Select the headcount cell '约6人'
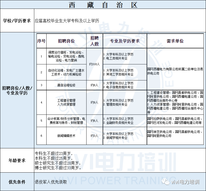This screenshot has width=206, height=191. coord(95,121)
